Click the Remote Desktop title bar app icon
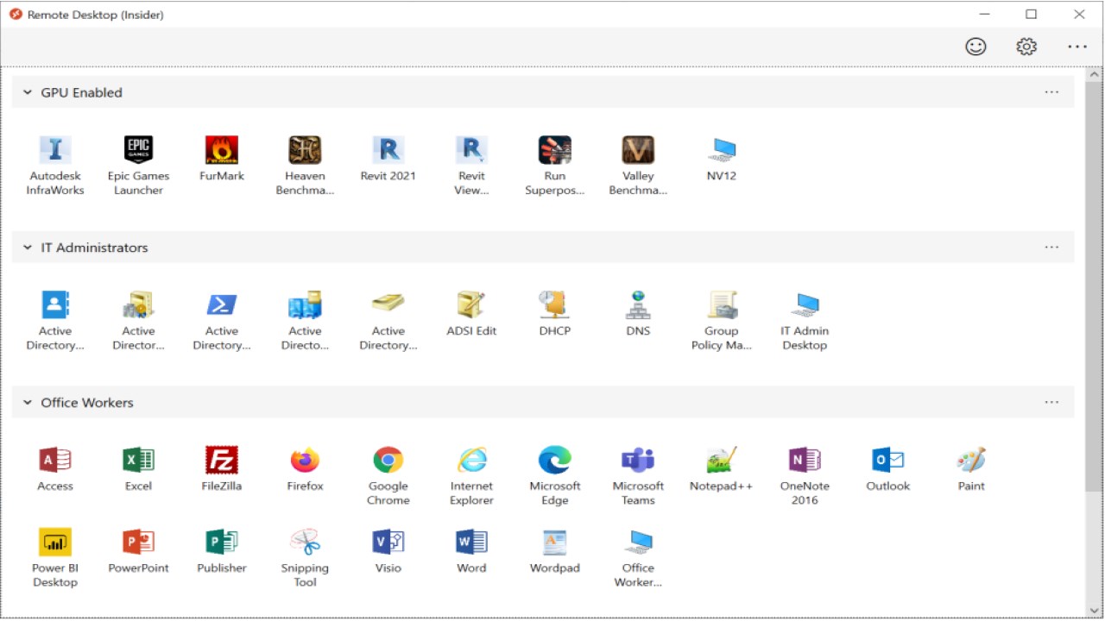Viewport: 1105px width, 621px height. [x=16, y=15]
